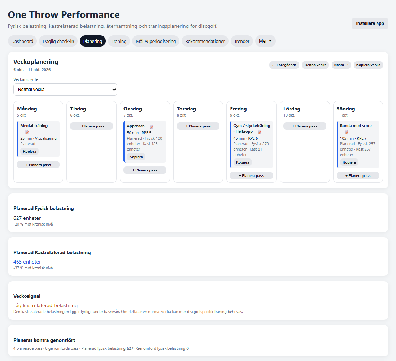Add a session with Måndag's Planera pass
The width and height of the screenshot is (396, 361).
coord(38,165)
